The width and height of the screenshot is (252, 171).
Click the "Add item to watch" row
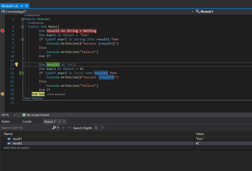point(16,148)
